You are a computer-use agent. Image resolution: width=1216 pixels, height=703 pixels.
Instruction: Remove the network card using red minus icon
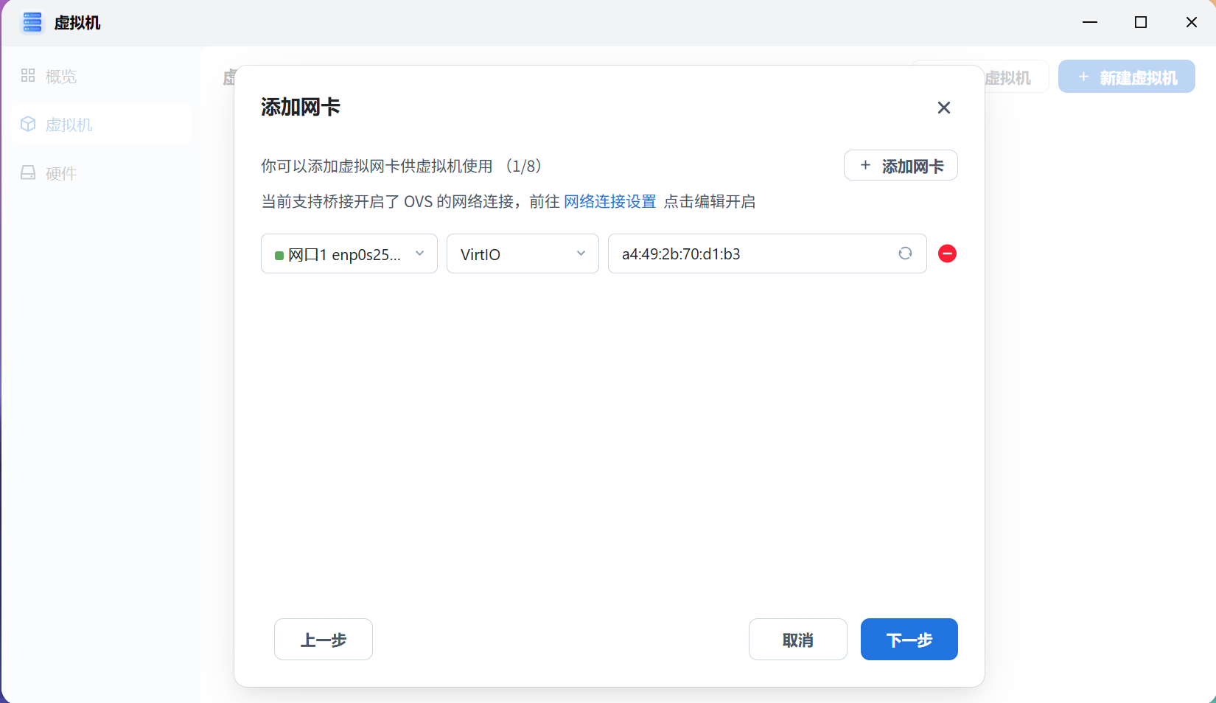coord(947,253)
